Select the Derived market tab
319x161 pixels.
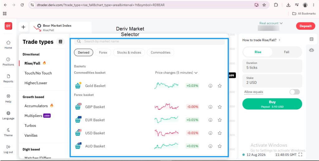pyautogui.click(x=83, y=52)
